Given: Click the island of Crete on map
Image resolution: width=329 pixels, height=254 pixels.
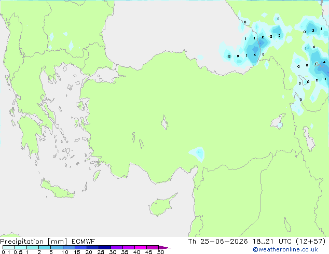Looking at the screenshot, I should 57,189.
